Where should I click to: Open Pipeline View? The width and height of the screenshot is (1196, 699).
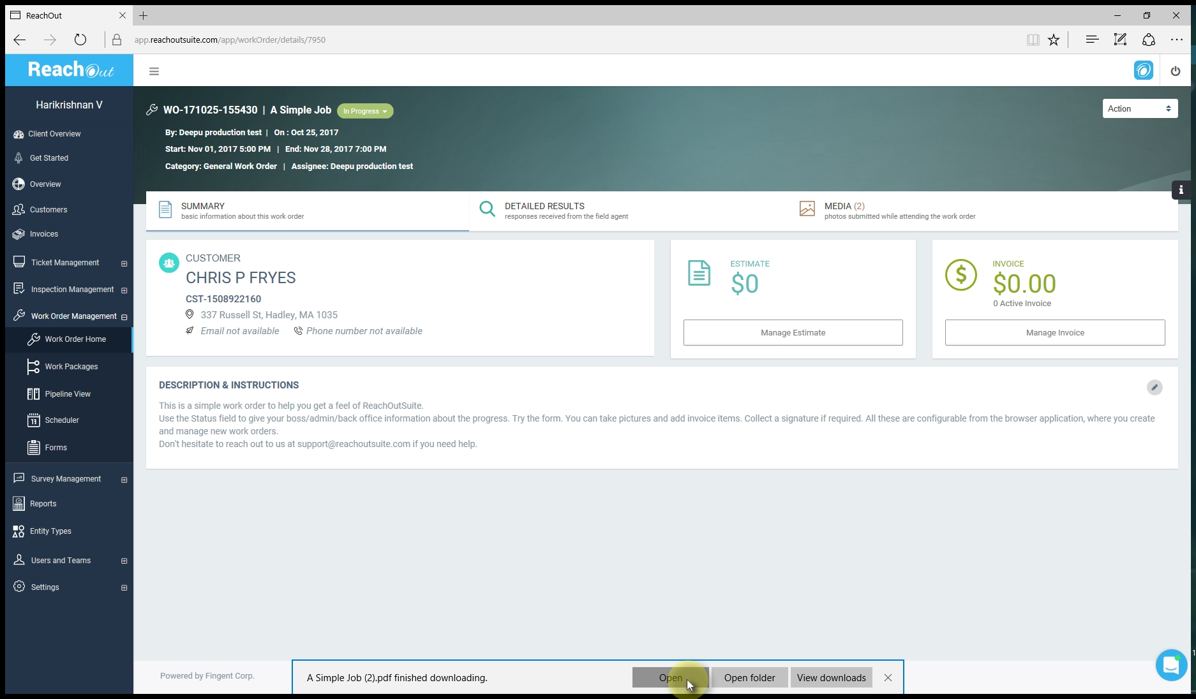click(69, 394)
